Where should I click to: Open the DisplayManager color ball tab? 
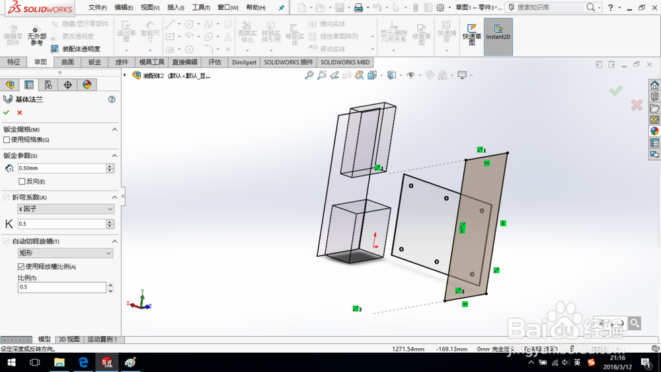[87, 85]
